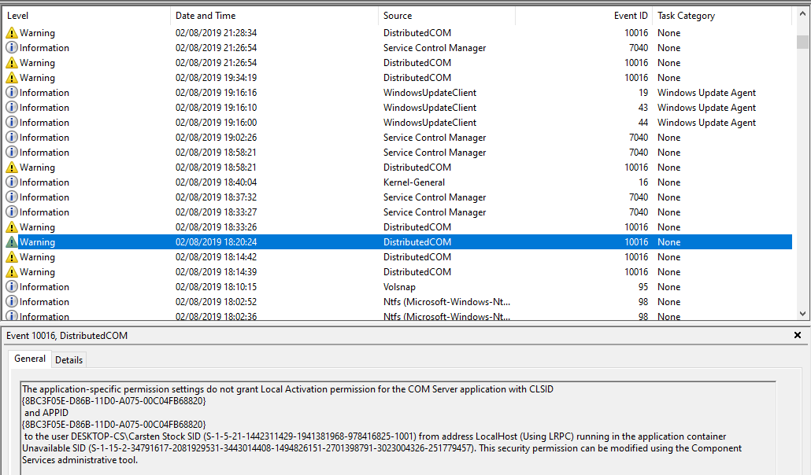Click the scroll down arrow of event list
Viewport: 811px width, 475px height.
tap(802, 314)
